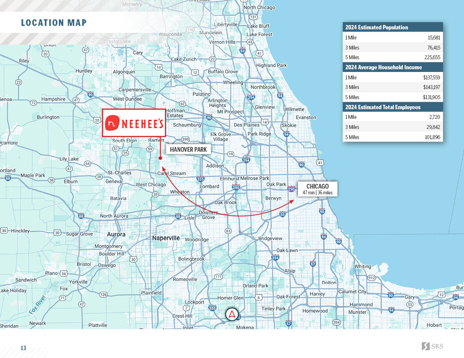
Task: Click the Carol Stream city label
Action: click(171, 173)
